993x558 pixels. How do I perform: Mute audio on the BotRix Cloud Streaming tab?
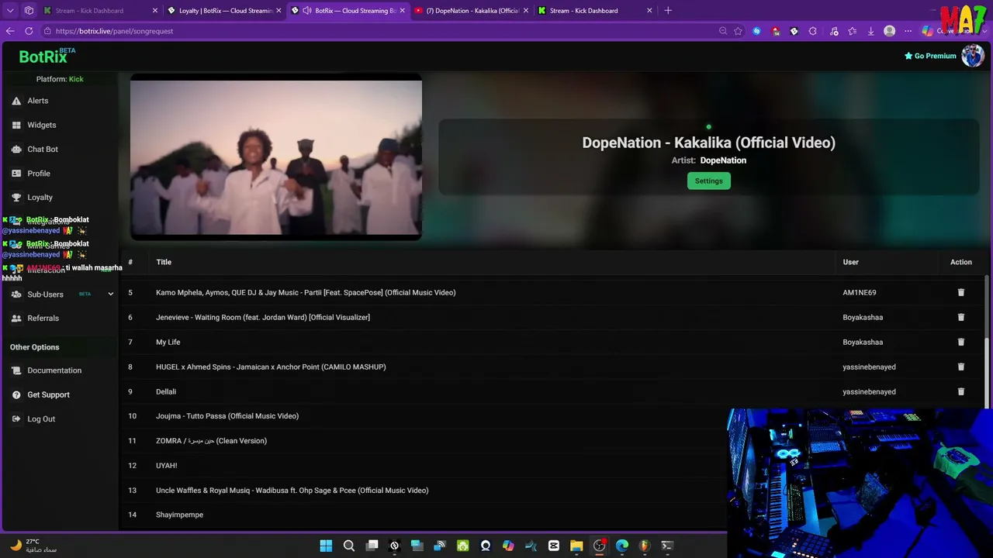(x=307, y=11)
